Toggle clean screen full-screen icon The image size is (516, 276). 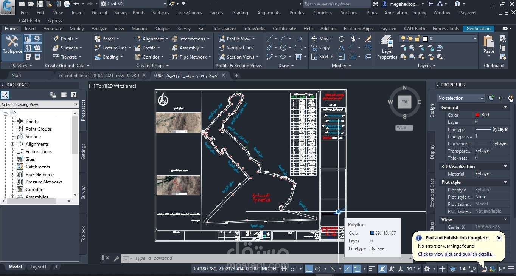tap(502, 269)
